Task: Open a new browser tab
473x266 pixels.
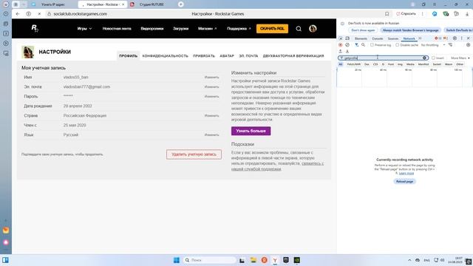Action: [x=180, y=4]
